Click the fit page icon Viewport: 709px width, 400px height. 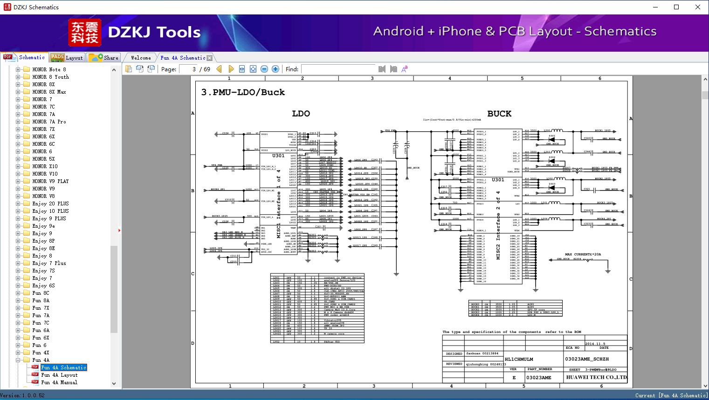click(253, 69)
